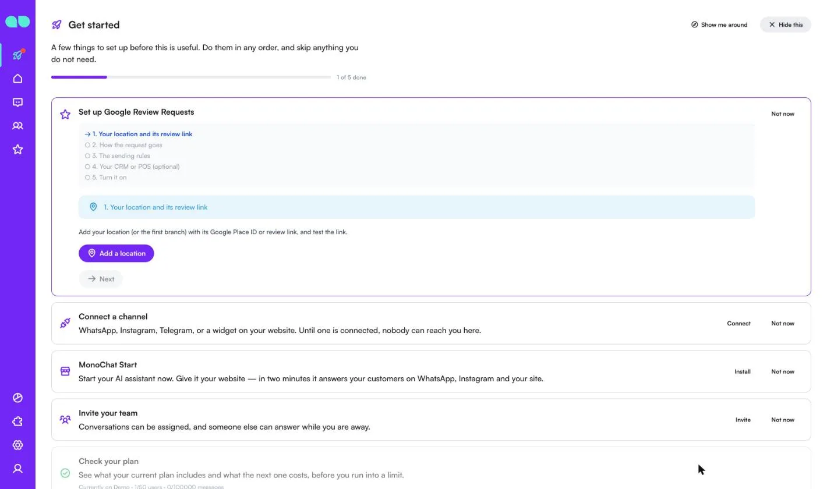Click Install for MonoChat Start
Screen dimensions: 827x489
(x=743, y=371)
